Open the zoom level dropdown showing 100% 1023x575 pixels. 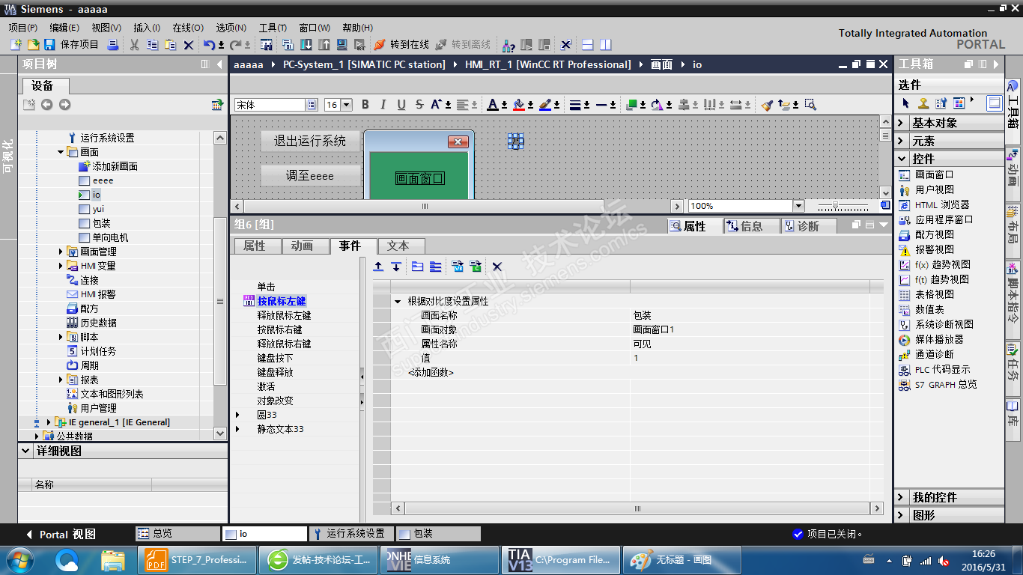pyautogui.click(x=798, y=206)
